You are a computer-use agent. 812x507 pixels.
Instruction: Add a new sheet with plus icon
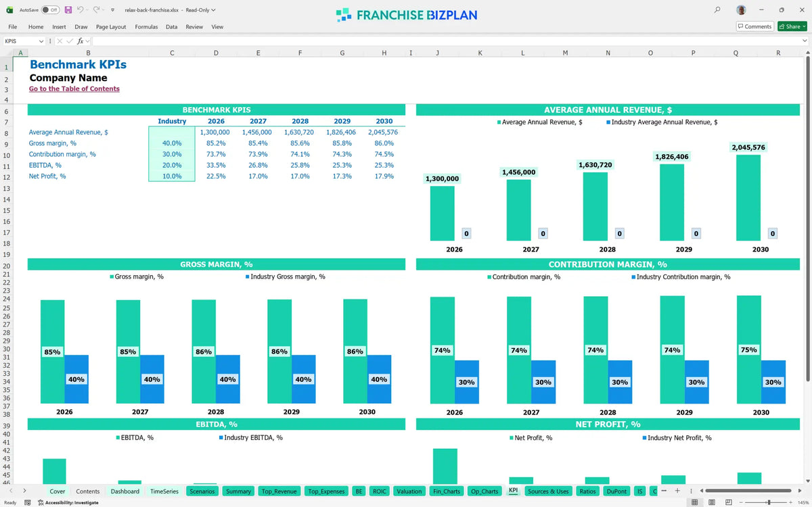(x=678, y=491)
